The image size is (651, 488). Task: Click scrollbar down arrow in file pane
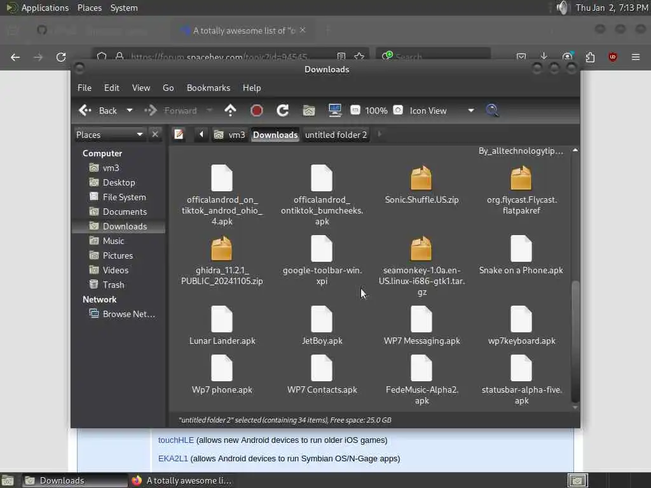pyautogui.click(x=575, y=407)
